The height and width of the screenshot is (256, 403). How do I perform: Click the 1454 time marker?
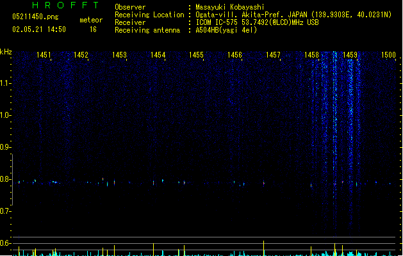coord(158,55)
